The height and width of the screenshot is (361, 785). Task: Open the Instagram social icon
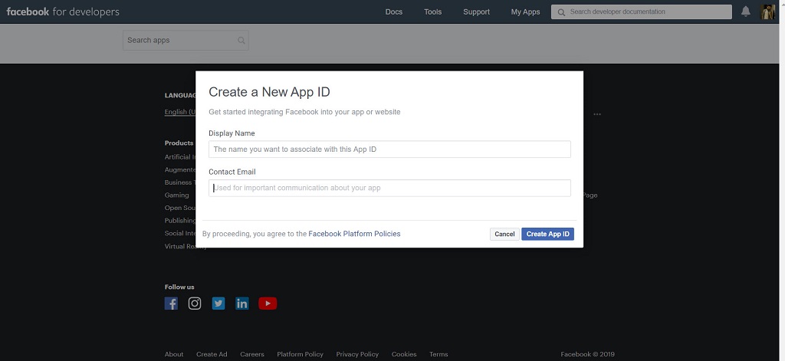[195, 304]
